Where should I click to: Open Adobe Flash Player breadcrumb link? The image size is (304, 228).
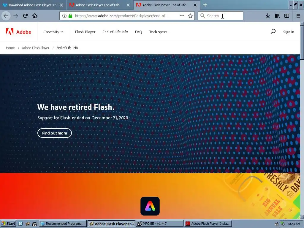click(x=36, y=48)
